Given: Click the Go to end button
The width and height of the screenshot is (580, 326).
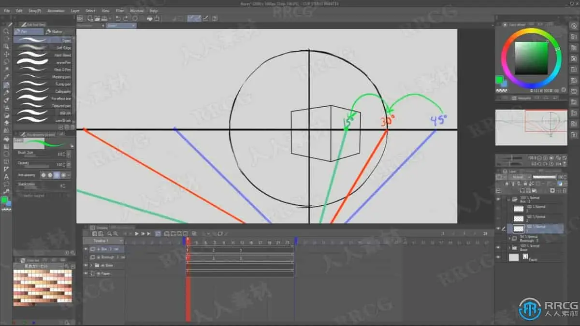Looking at the screenshot, I should point(148,233).
